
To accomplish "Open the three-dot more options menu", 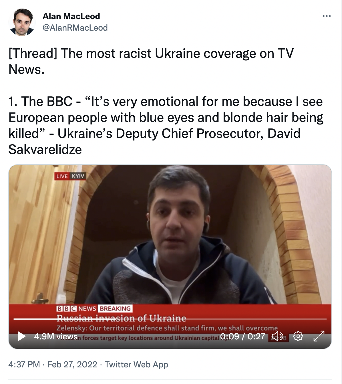I will coord(327,16).
